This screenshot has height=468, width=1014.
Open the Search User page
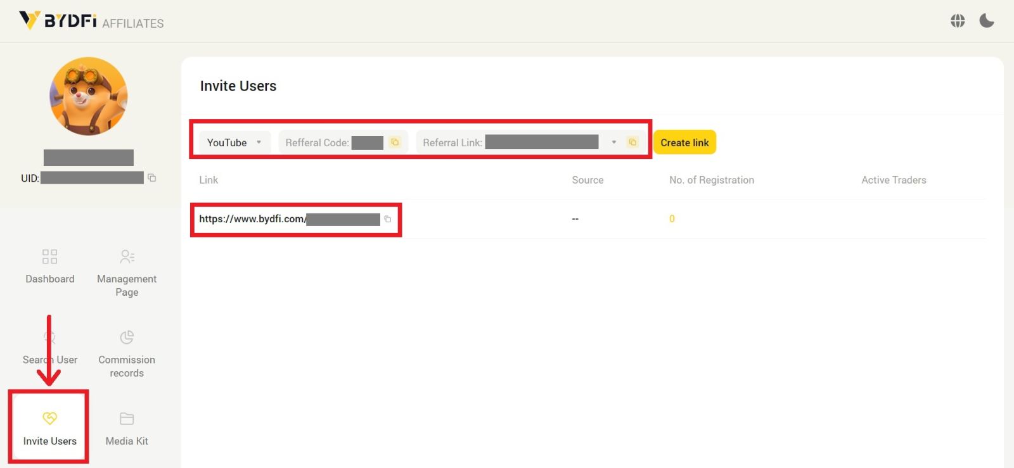49,347
